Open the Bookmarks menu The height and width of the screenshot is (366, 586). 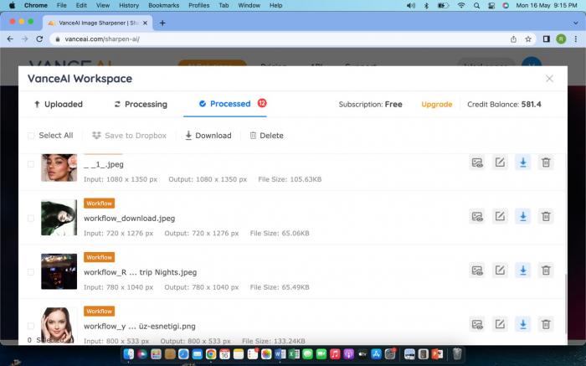(x=164, y=5)
